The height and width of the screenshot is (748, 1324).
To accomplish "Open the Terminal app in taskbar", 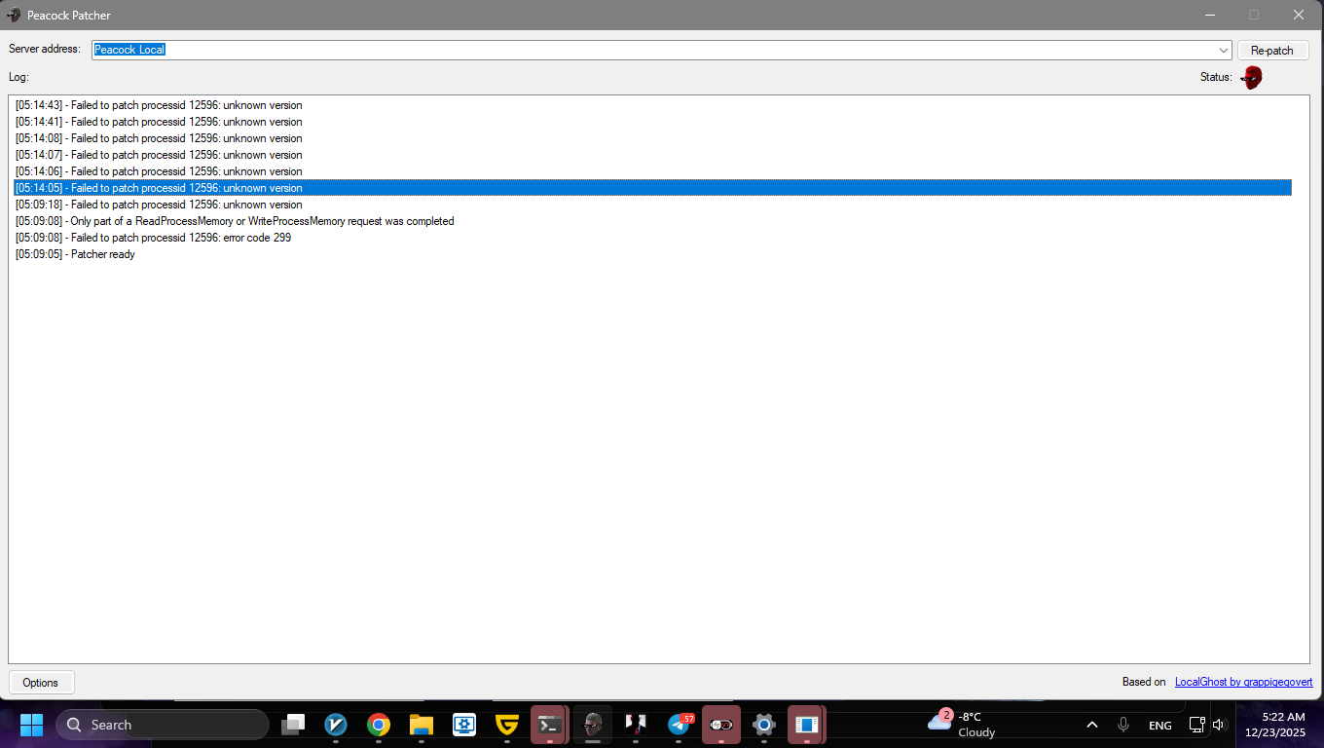I will coord(549,725).
